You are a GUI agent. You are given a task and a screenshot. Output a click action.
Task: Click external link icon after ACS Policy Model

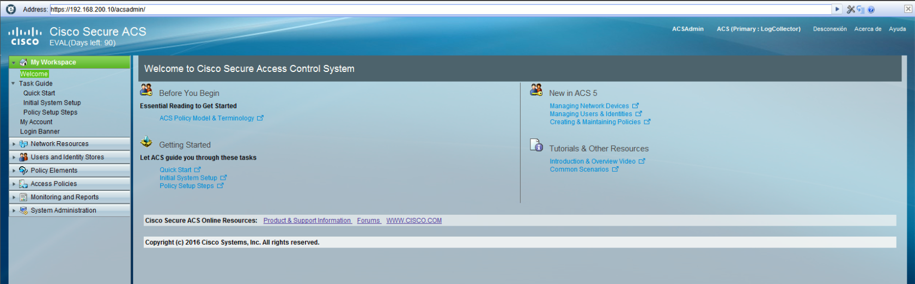(260, 118)
